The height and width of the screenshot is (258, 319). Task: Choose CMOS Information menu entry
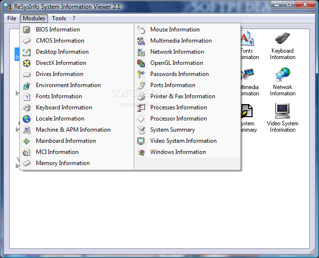tap(77, 41)
